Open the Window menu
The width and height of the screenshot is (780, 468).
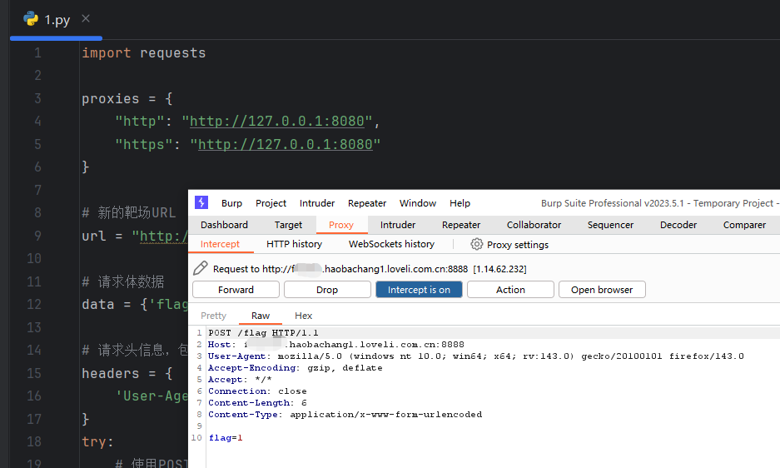point(418,203)
